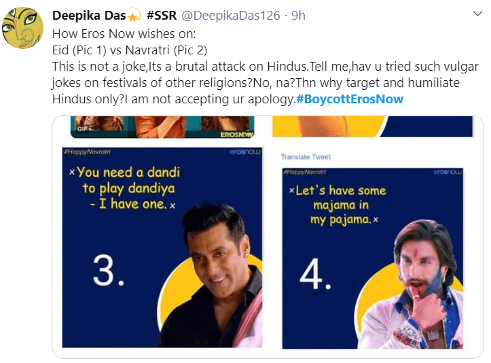Click #HappyNavratri tag on the dandiya image
Viewport: 491px width, 363px height.
(x=79, y=154)
